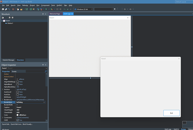Click the move up arrow in Structure panel
This screenshot has height=130, width=193.
point(10,18)
